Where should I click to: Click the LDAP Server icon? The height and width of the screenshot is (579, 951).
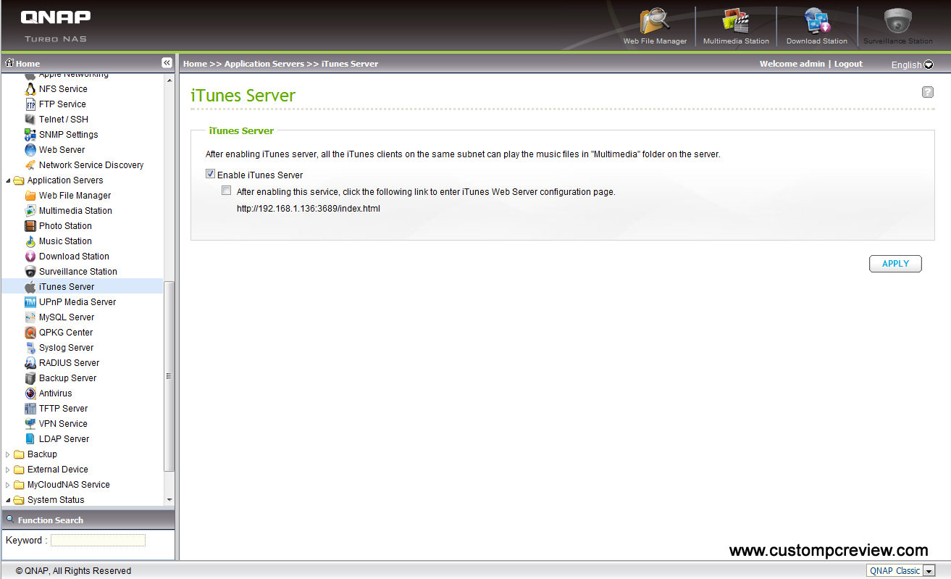30,439
